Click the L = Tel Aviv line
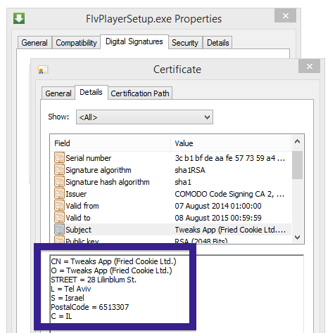 coord(71,289)
